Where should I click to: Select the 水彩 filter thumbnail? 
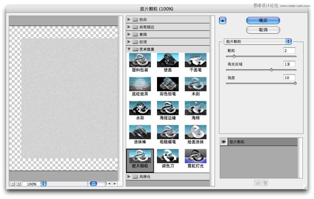tap(140, 108)
